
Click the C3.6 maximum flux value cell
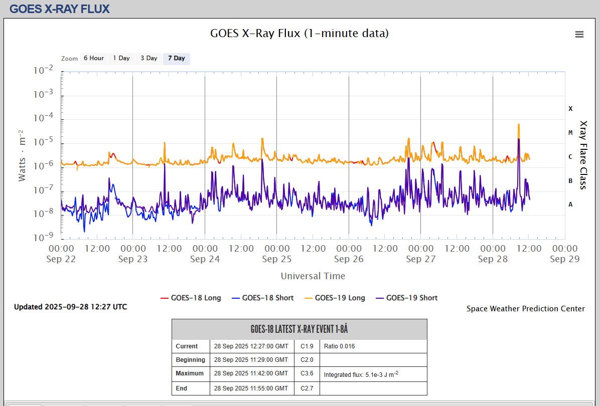[307, 373]
